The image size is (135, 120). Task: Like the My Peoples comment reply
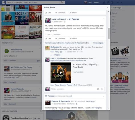52,52
